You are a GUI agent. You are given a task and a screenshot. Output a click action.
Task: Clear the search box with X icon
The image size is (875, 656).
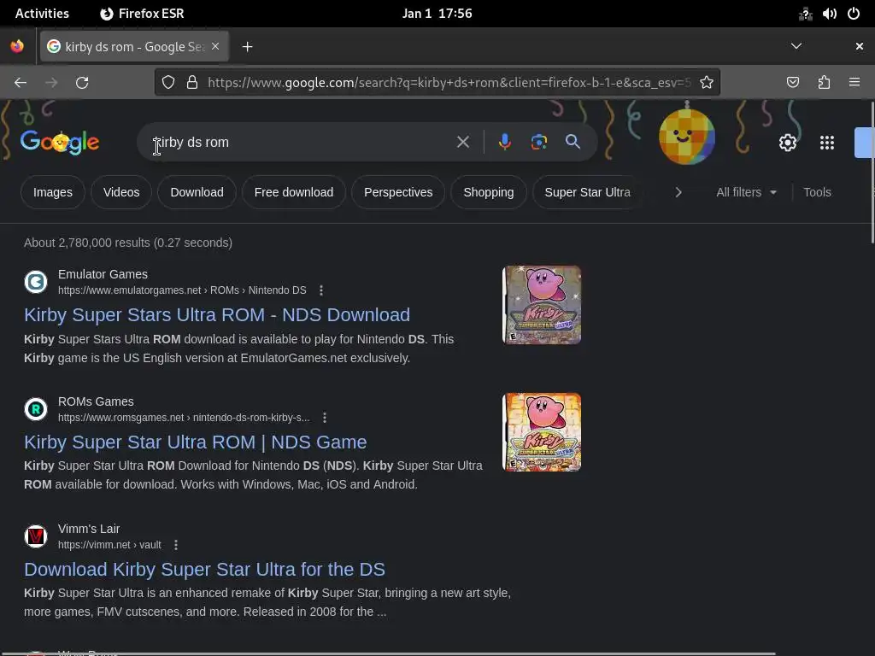[x=462, y=143]
